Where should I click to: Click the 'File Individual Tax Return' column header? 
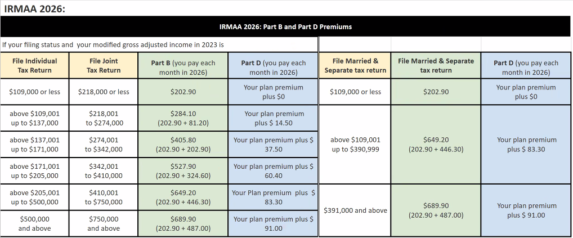click(34, 65)
